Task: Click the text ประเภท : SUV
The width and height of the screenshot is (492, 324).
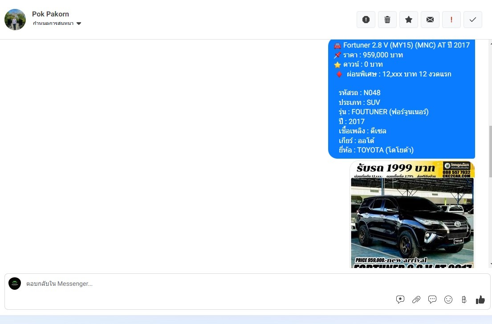Action: click(x=359, y=103)
